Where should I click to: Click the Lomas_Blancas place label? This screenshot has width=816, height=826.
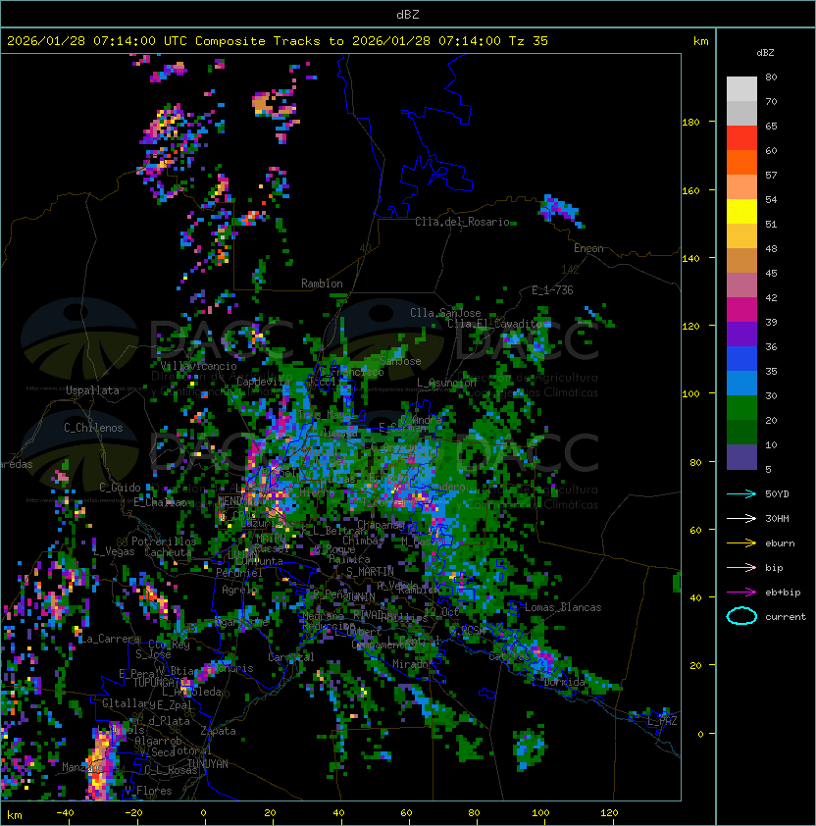(563, 607)
